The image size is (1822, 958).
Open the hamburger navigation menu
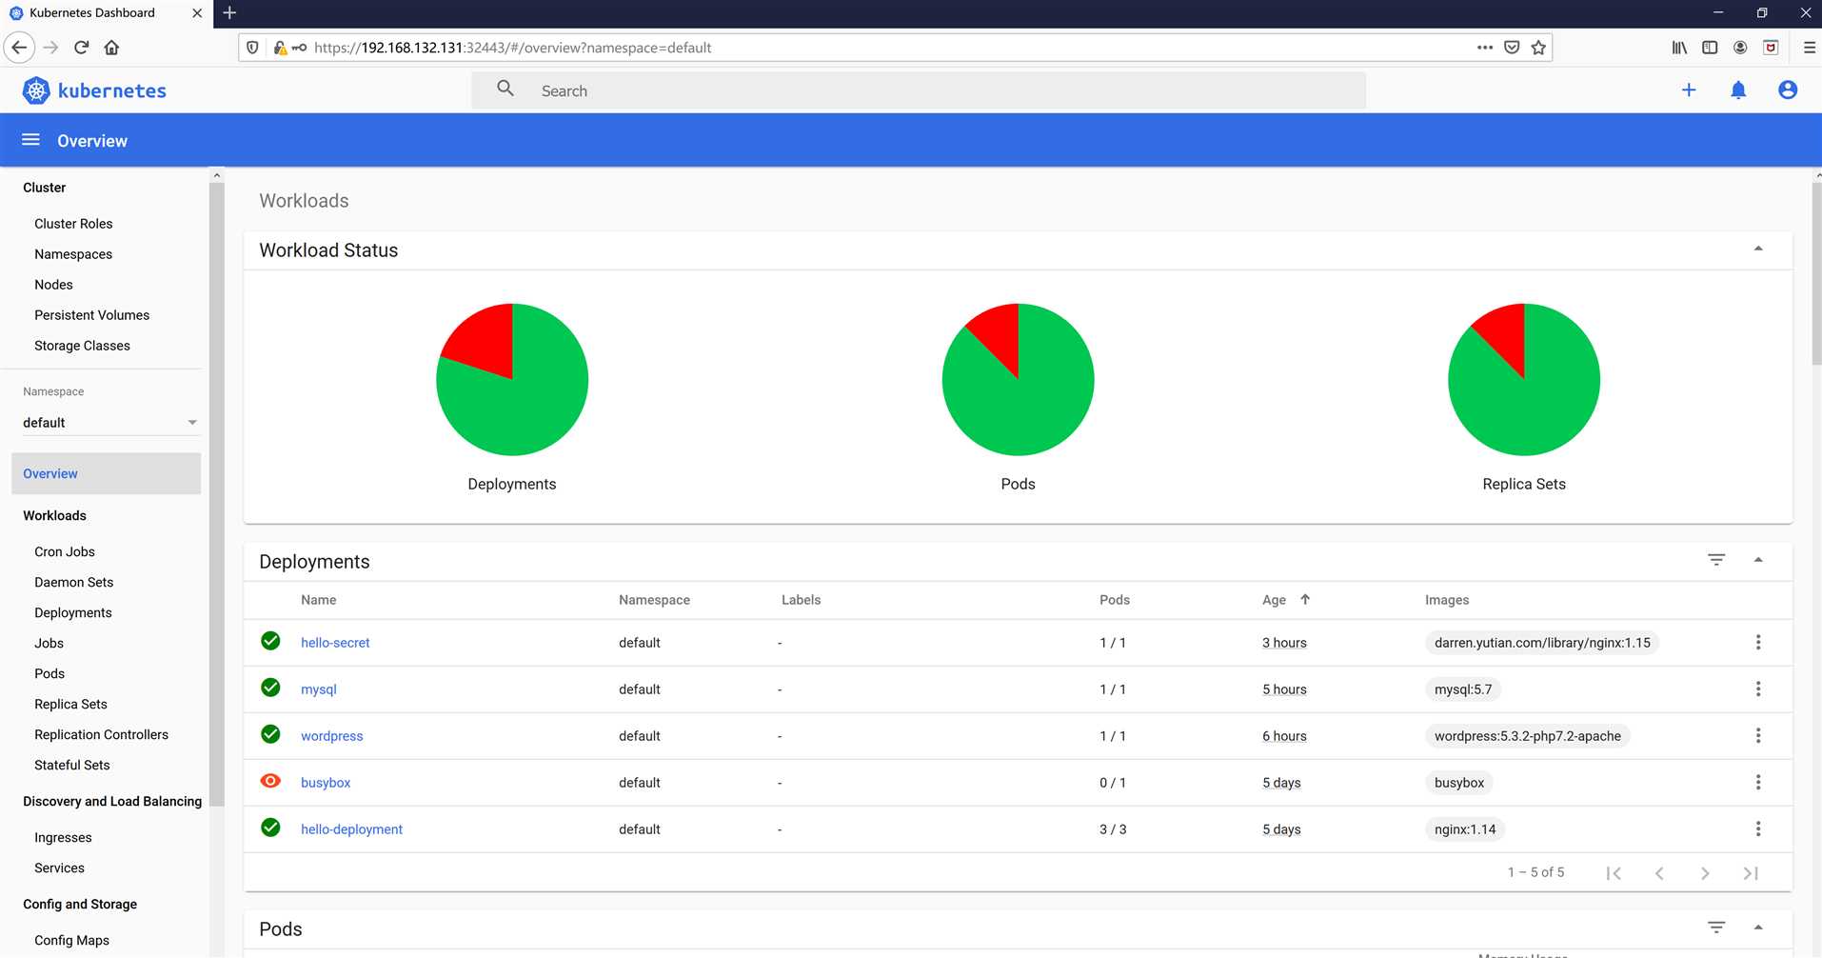(x=30, y=140)
